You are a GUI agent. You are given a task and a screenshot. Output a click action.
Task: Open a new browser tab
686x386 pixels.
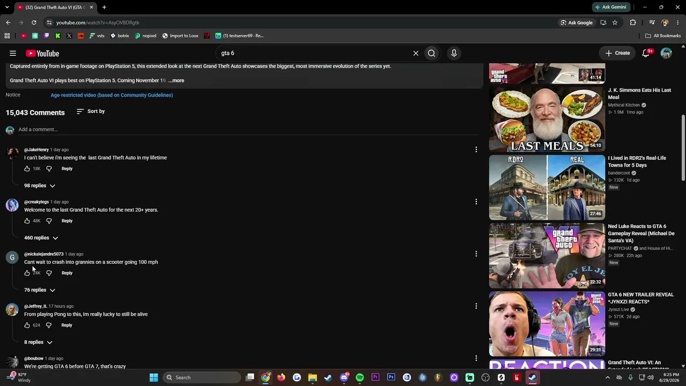104,8
